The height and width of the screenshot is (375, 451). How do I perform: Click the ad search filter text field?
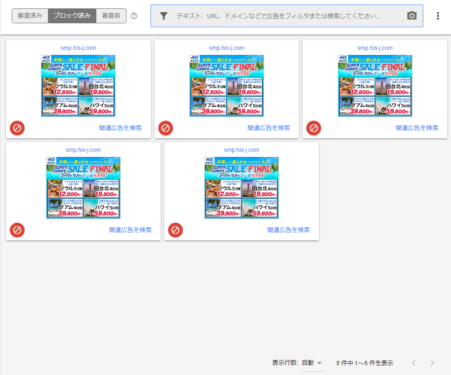coord(278,16)
